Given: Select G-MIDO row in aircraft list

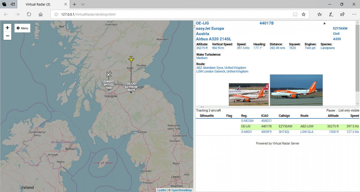Looking at the screenshot, I should click(277, 132).
